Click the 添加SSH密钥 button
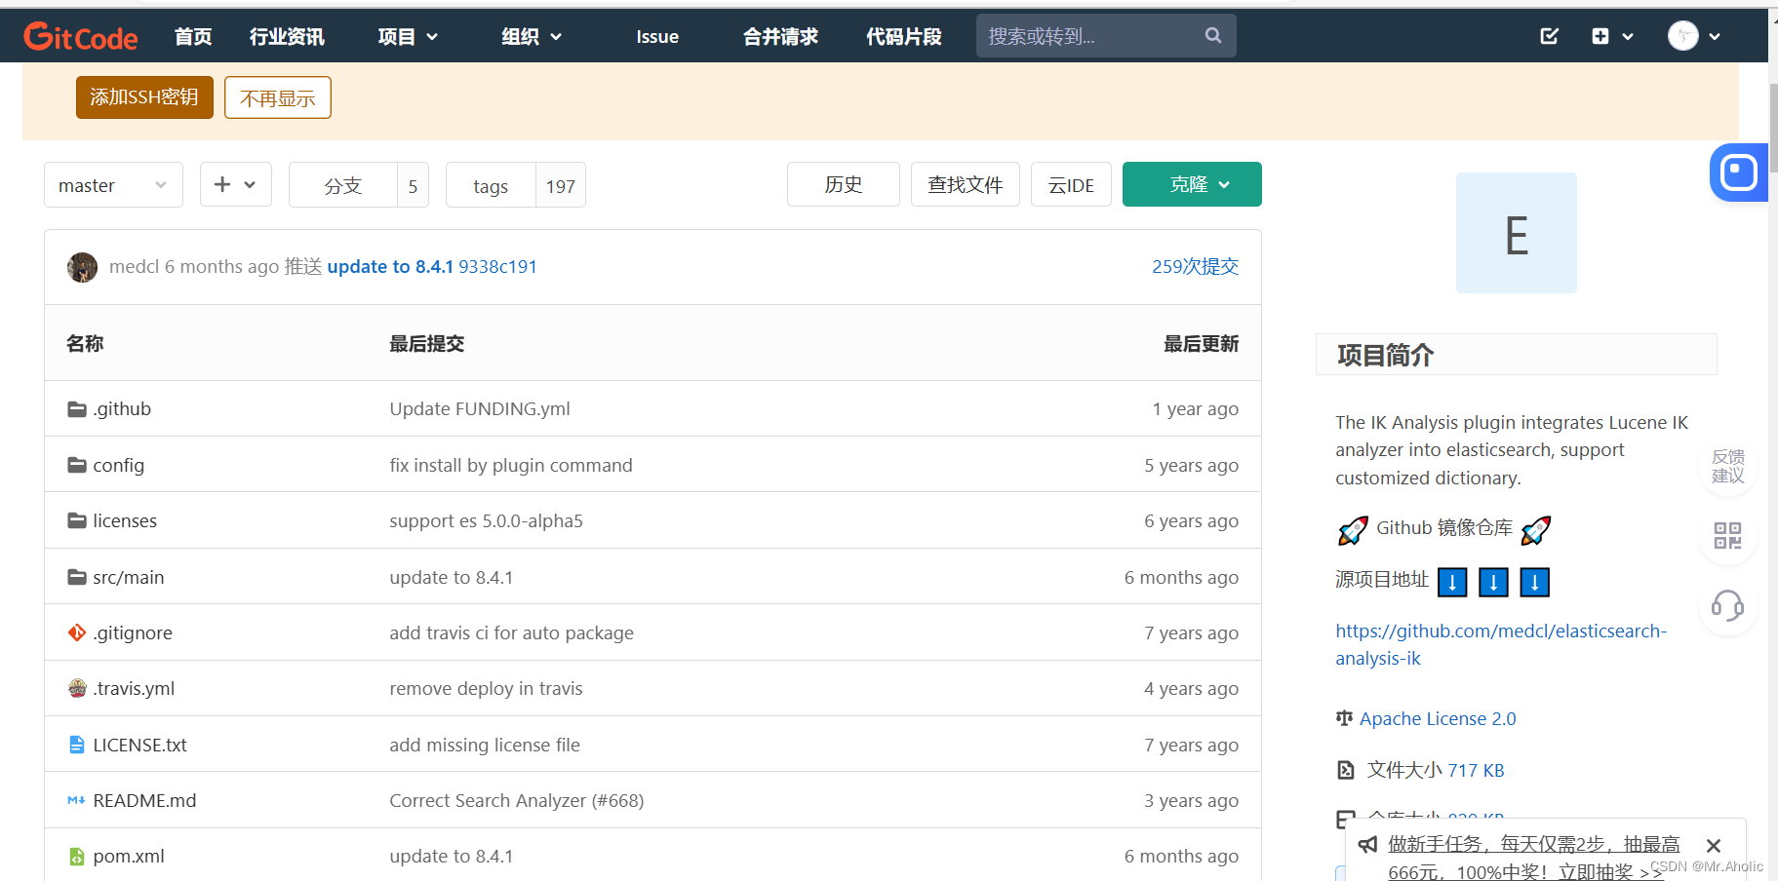 (x=144, y=97)
